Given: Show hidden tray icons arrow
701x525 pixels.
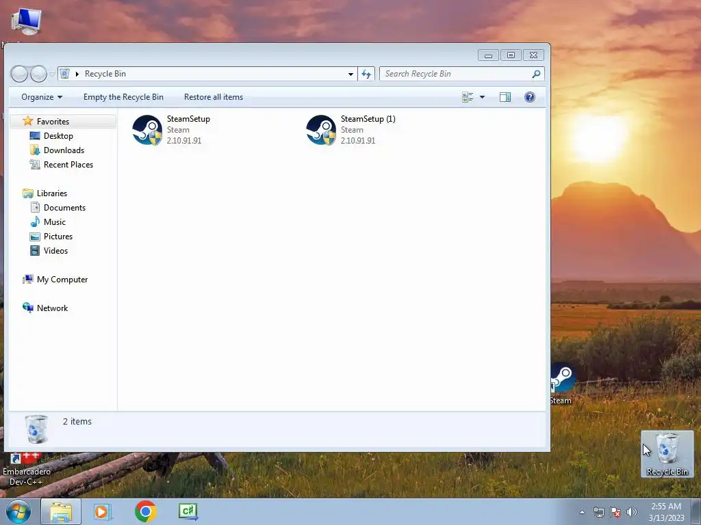Looking at the screenshot, I should point(582,512).
